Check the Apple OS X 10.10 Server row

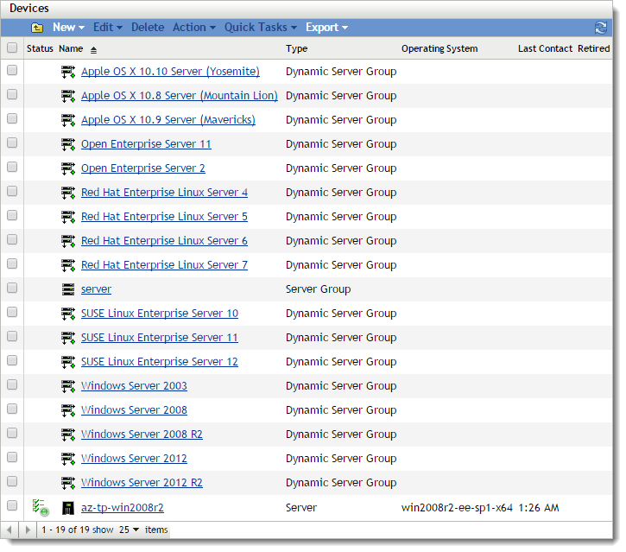(12, 70)
